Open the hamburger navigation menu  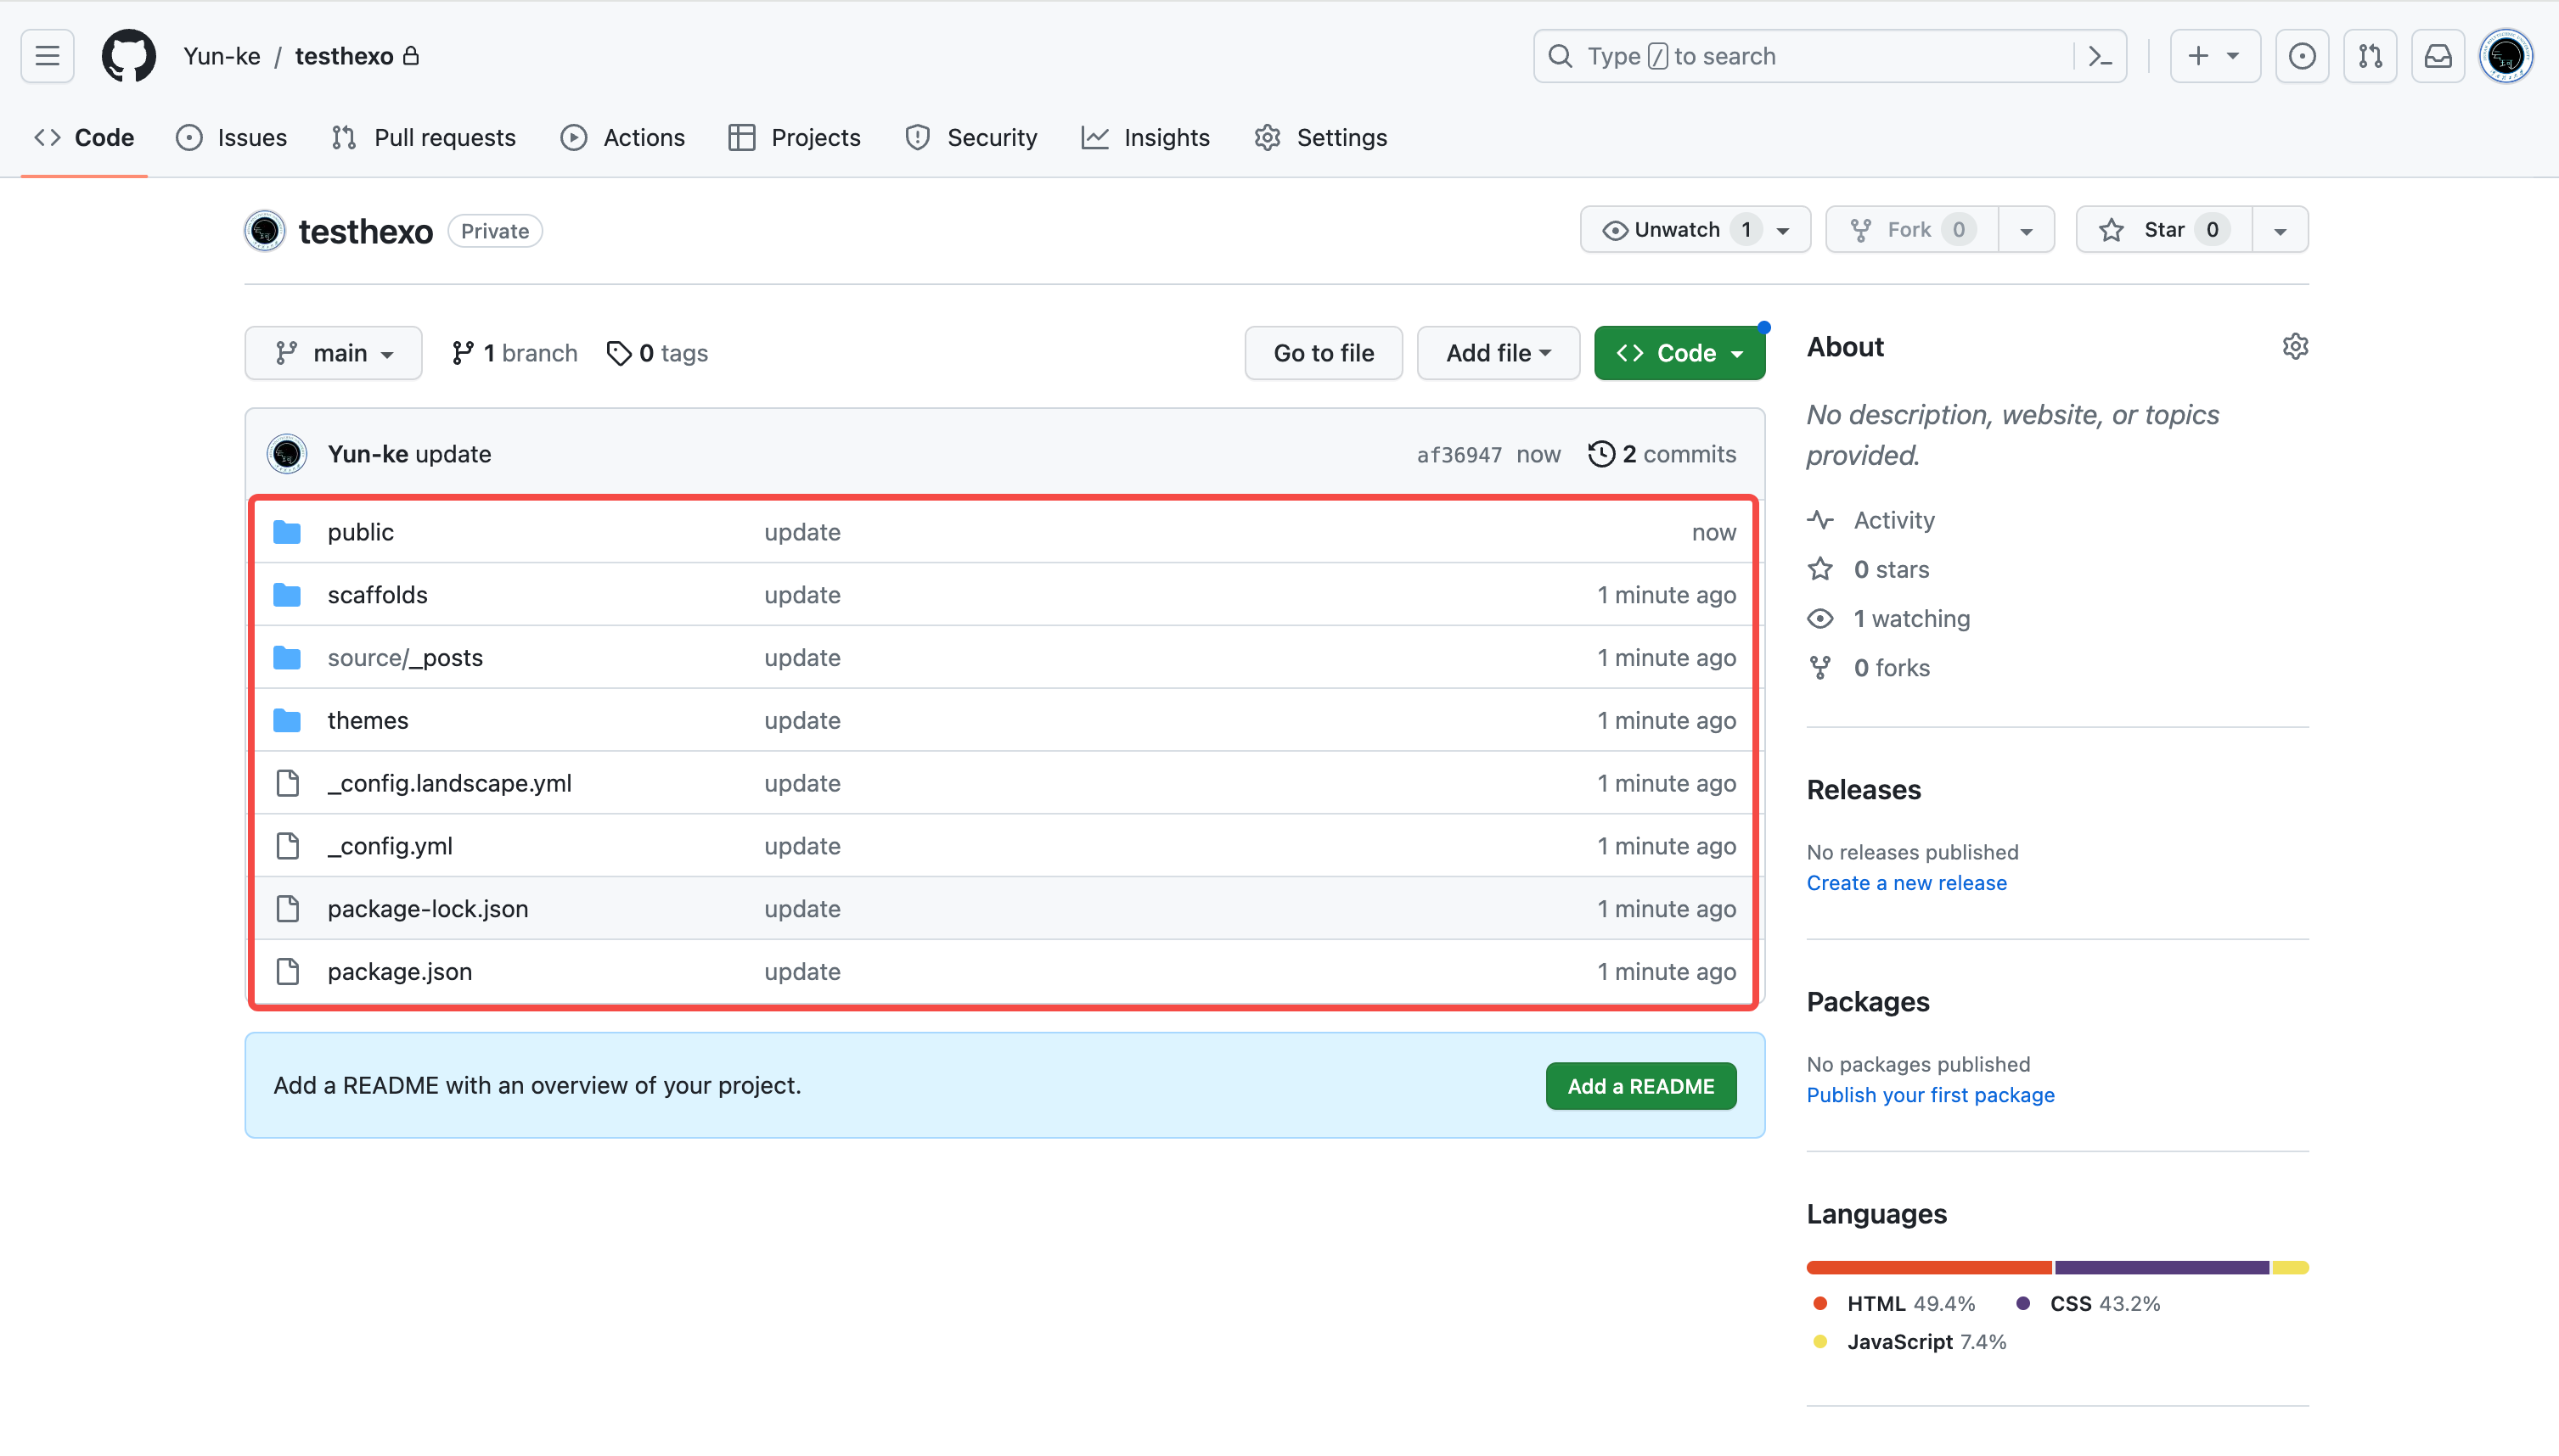[47, 56]
